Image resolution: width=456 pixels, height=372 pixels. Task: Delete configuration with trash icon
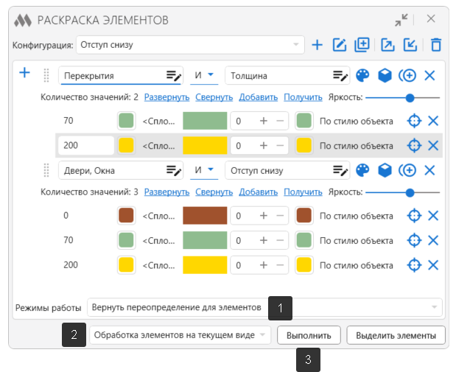[x=436, y=45]
